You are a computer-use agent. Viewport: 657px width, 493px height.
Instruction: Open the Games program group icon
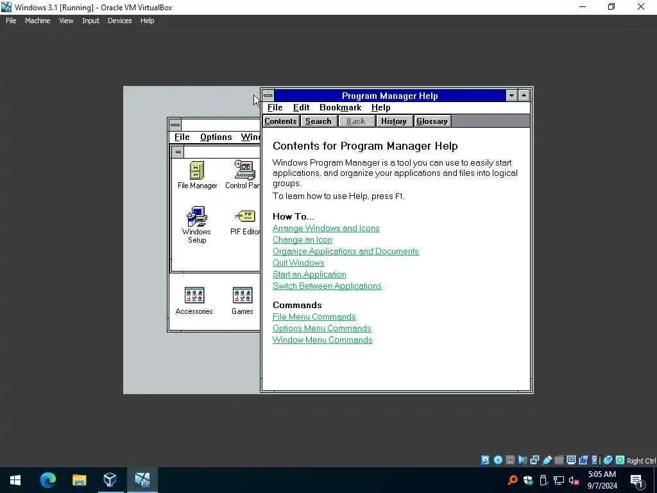242,300
